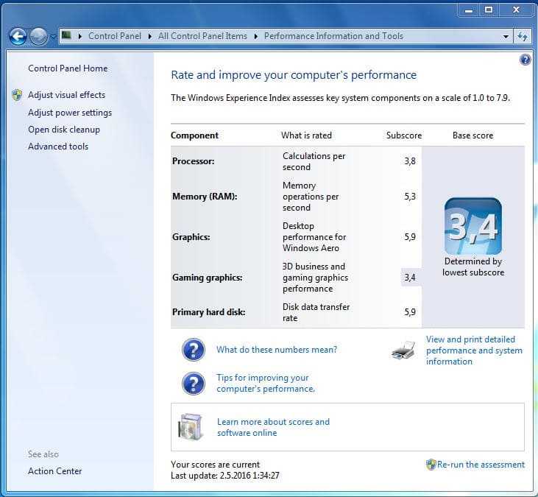Select the Graphics subscore 5,9
Image resolution: width=538 pixels, height=497 pixels.
410,237
